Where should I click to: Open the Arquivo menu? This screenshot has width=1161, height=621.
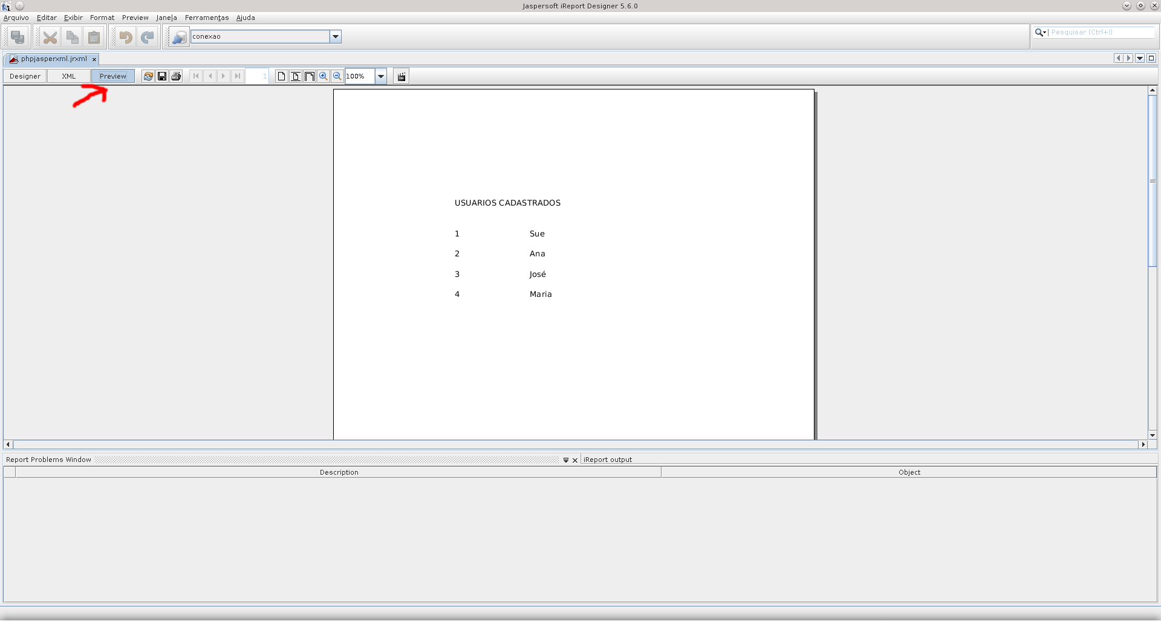[16, 18]
